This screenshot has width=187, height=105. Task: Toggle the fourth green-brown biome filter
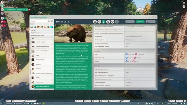click(41, 27)
